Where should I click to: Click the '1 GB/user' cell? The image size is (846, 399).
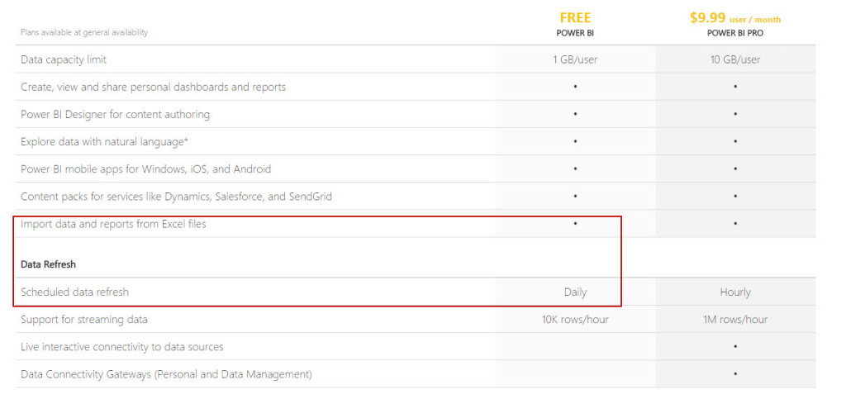pos(575,59)
